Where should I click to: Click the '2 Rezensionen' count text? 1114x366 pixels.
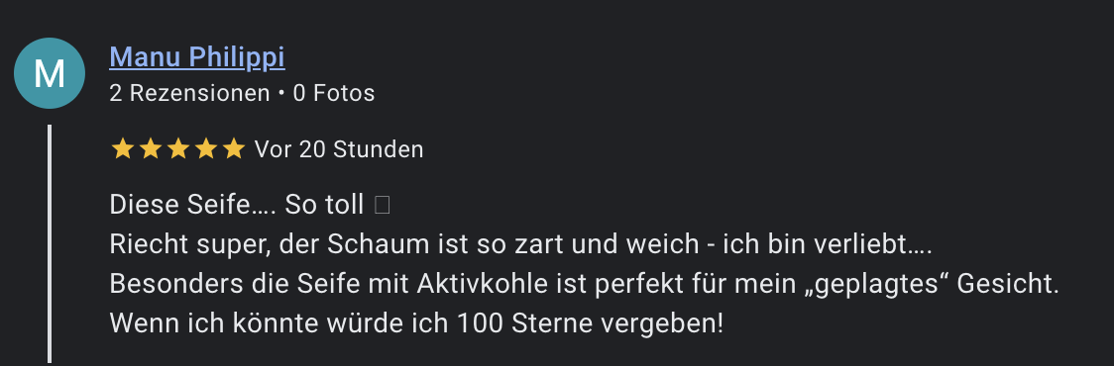(x=189, y=93)
